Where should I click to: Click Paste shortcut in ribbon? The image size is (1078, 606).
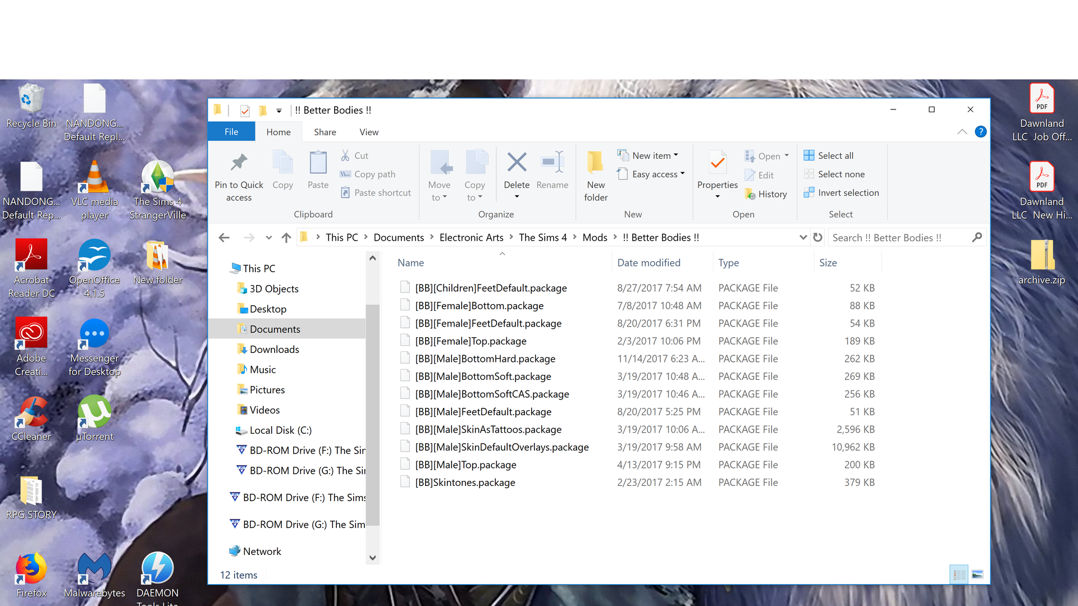point(376,192)
